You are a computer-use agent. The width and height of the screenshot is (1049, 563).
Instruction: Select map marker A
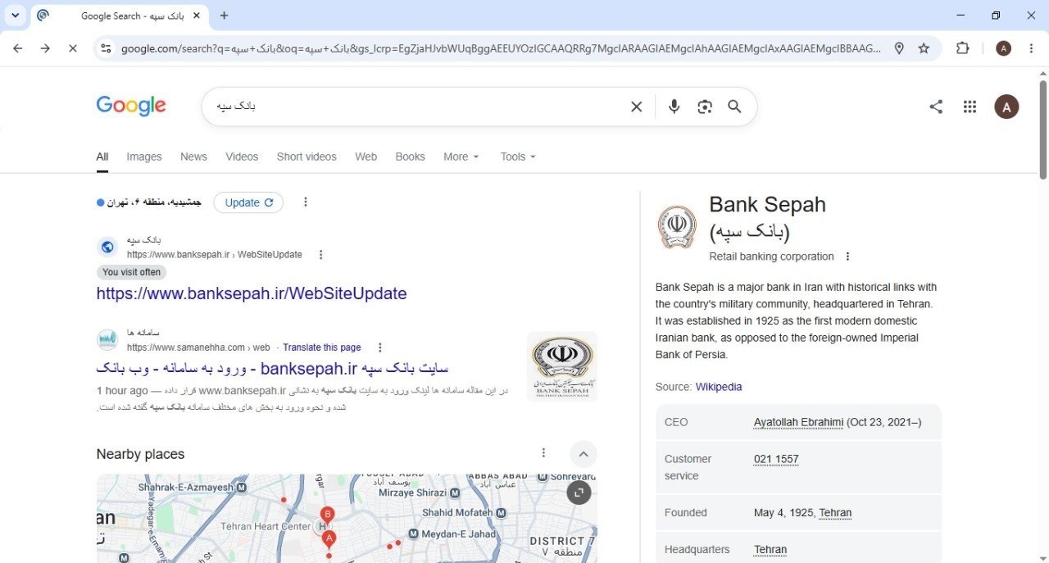[329, 540]
